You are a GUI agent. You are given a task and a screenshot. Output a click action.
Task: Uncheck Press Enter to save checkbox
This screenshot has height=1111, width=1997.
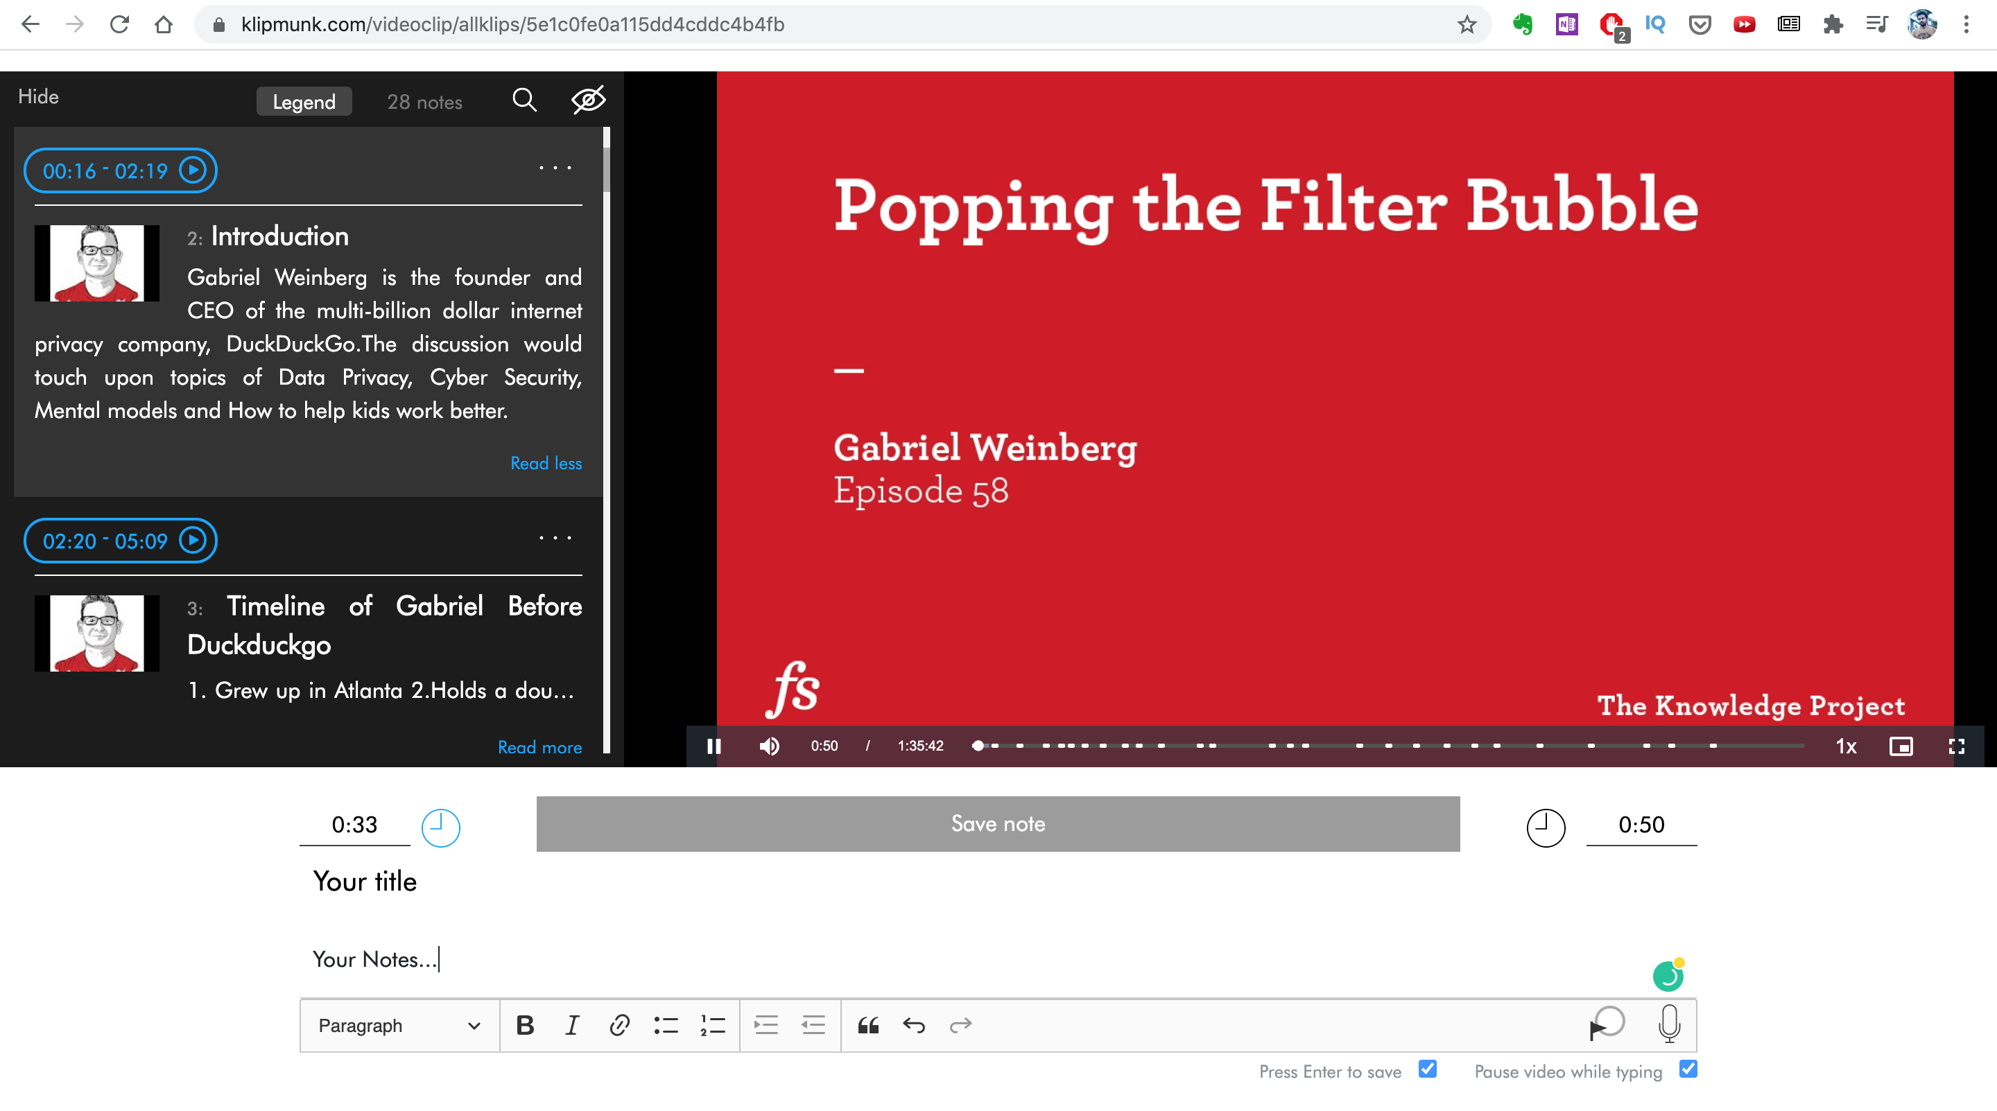(1427, 1069)
